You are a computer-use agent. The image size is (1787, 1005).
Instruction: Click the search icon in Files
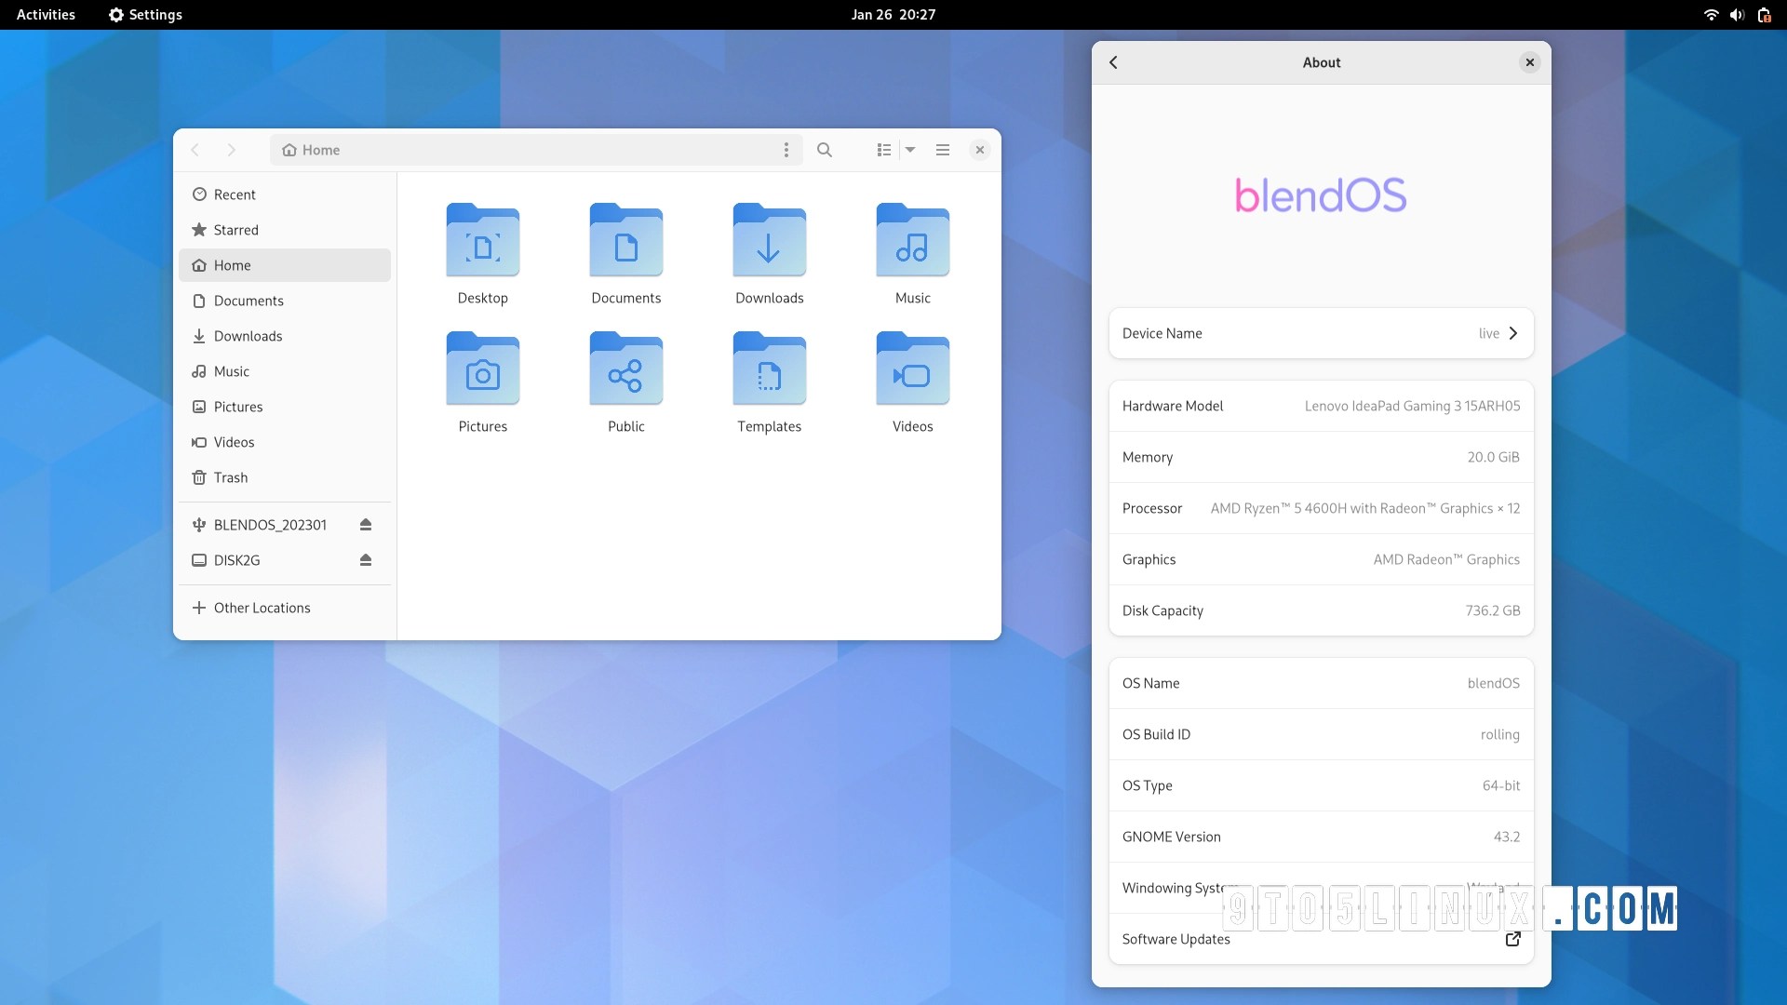click(824, 150)
